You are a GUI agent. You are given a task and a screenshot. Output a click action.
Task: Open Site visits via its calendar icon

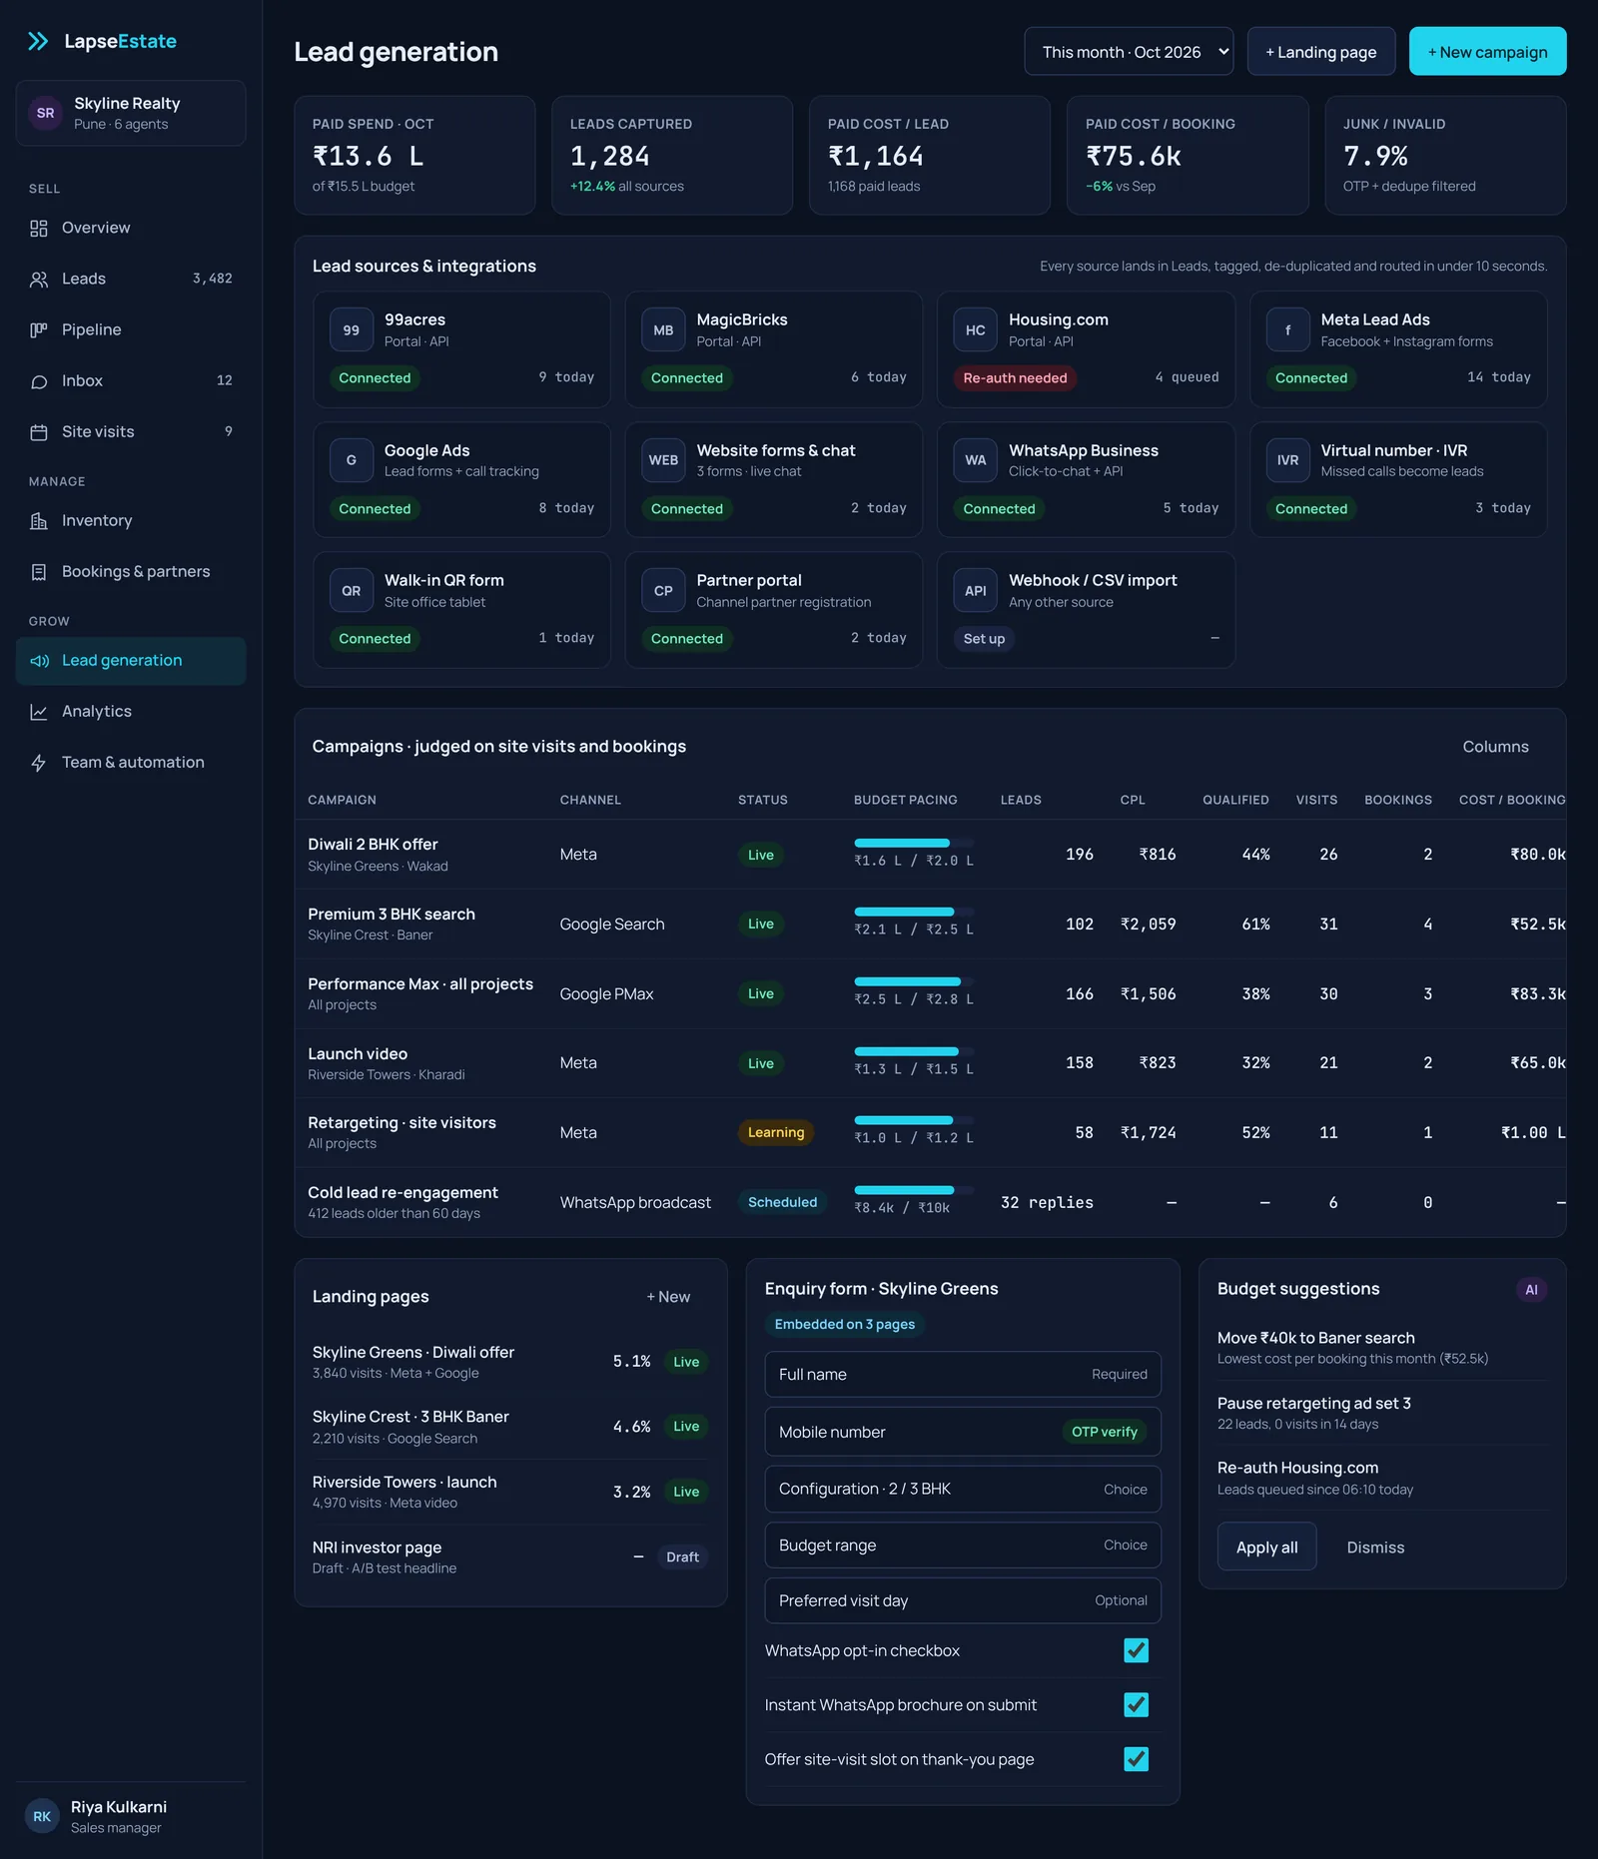point(39,432)
